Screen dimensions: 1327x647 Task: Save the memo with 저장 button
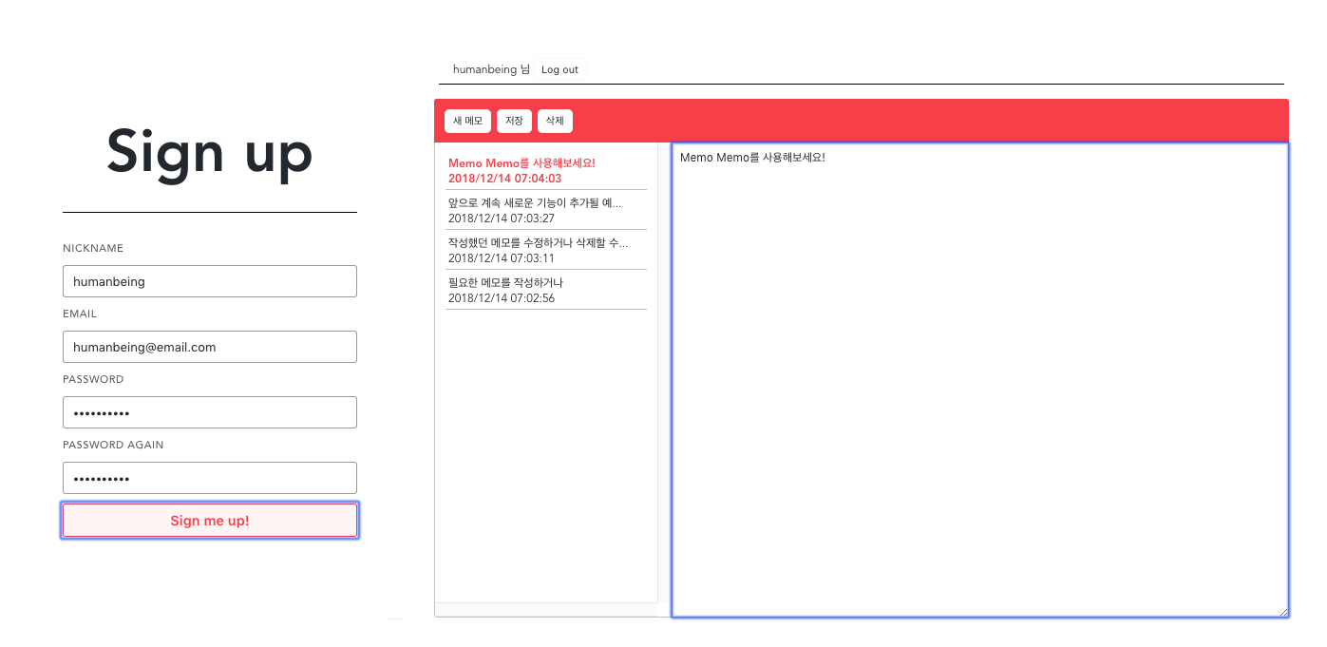tap(514, 121)
